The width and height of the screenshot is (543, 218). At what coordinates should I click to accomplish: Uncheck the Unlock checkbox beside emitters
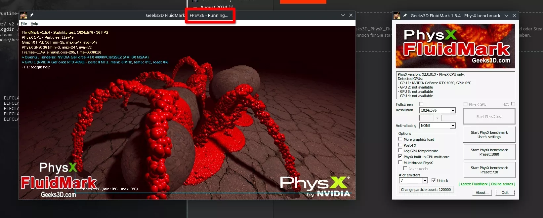click(434, 180)
